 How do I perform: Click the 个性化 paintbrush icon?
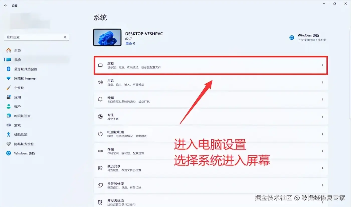tap(9, 88)
